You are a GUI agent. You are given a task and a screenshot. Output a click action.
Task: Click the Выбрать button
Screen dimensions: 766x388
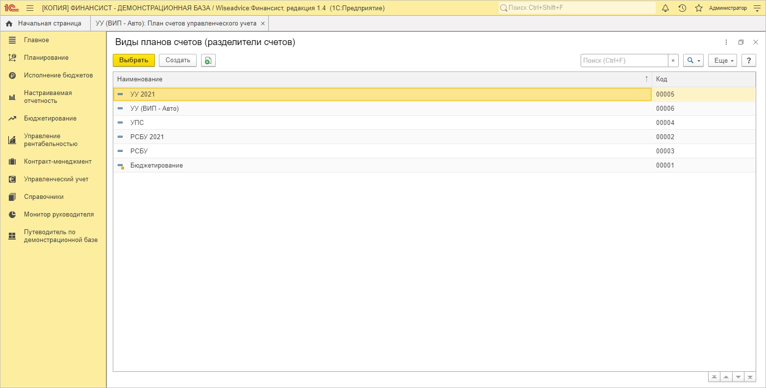(x=134, y=60)
